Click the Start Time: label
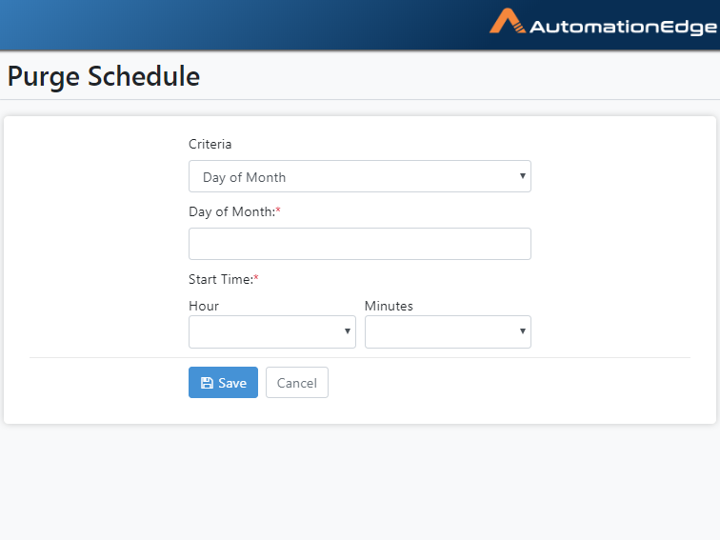The height and width of the screenshot is (540, 720). pos(221,279)
